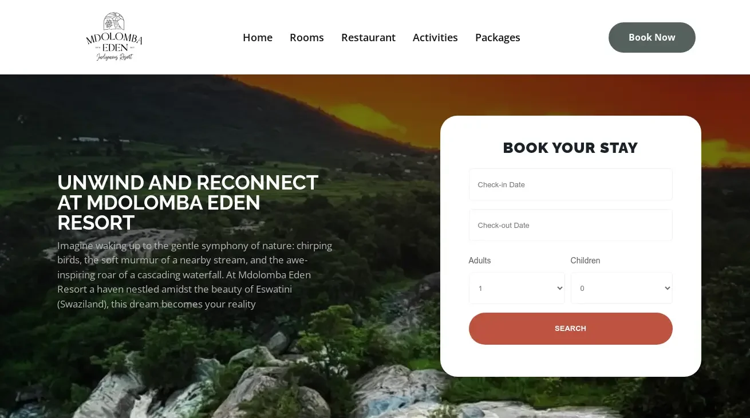Select the Check-in Date field
This screenshot has height=418, width=750.
[571, 184]
